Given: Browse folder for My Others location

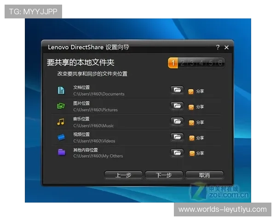Looking at the screenshot, I should [177, 152].
